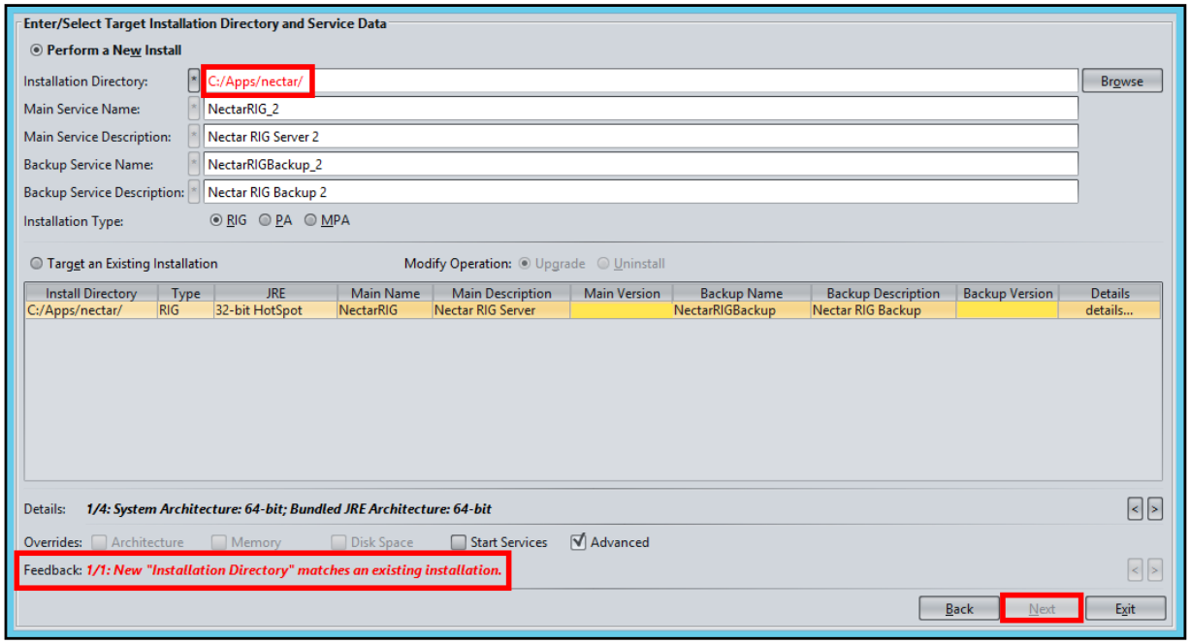
Task: Click the asterisk button beside Backup Service Name
Action: (194, 165)
